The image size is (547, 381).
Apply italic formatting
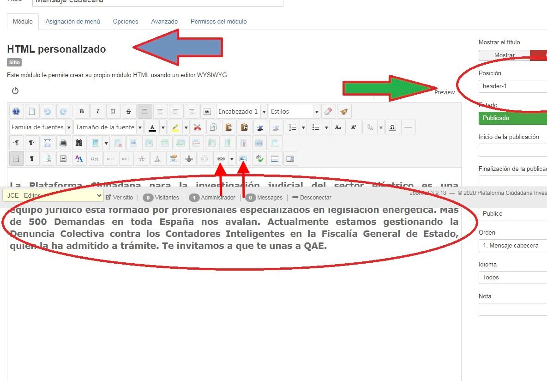click(x=97, y=112)
